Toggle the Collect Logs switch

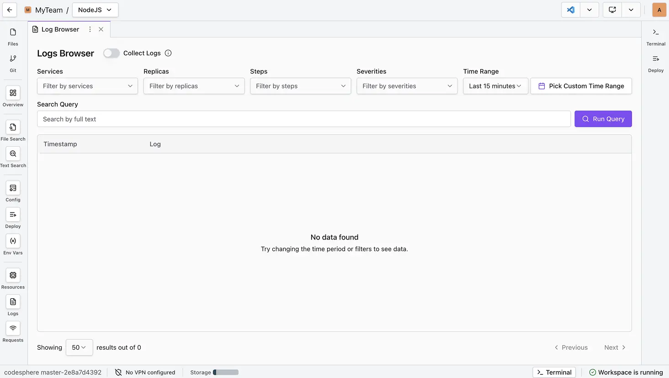(111, 53)
